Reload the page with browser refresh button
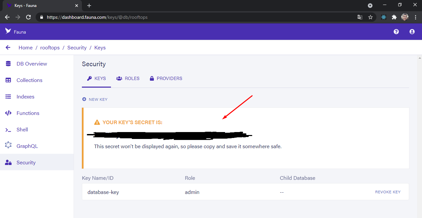422x218 pixels. [x=28, y=17]
